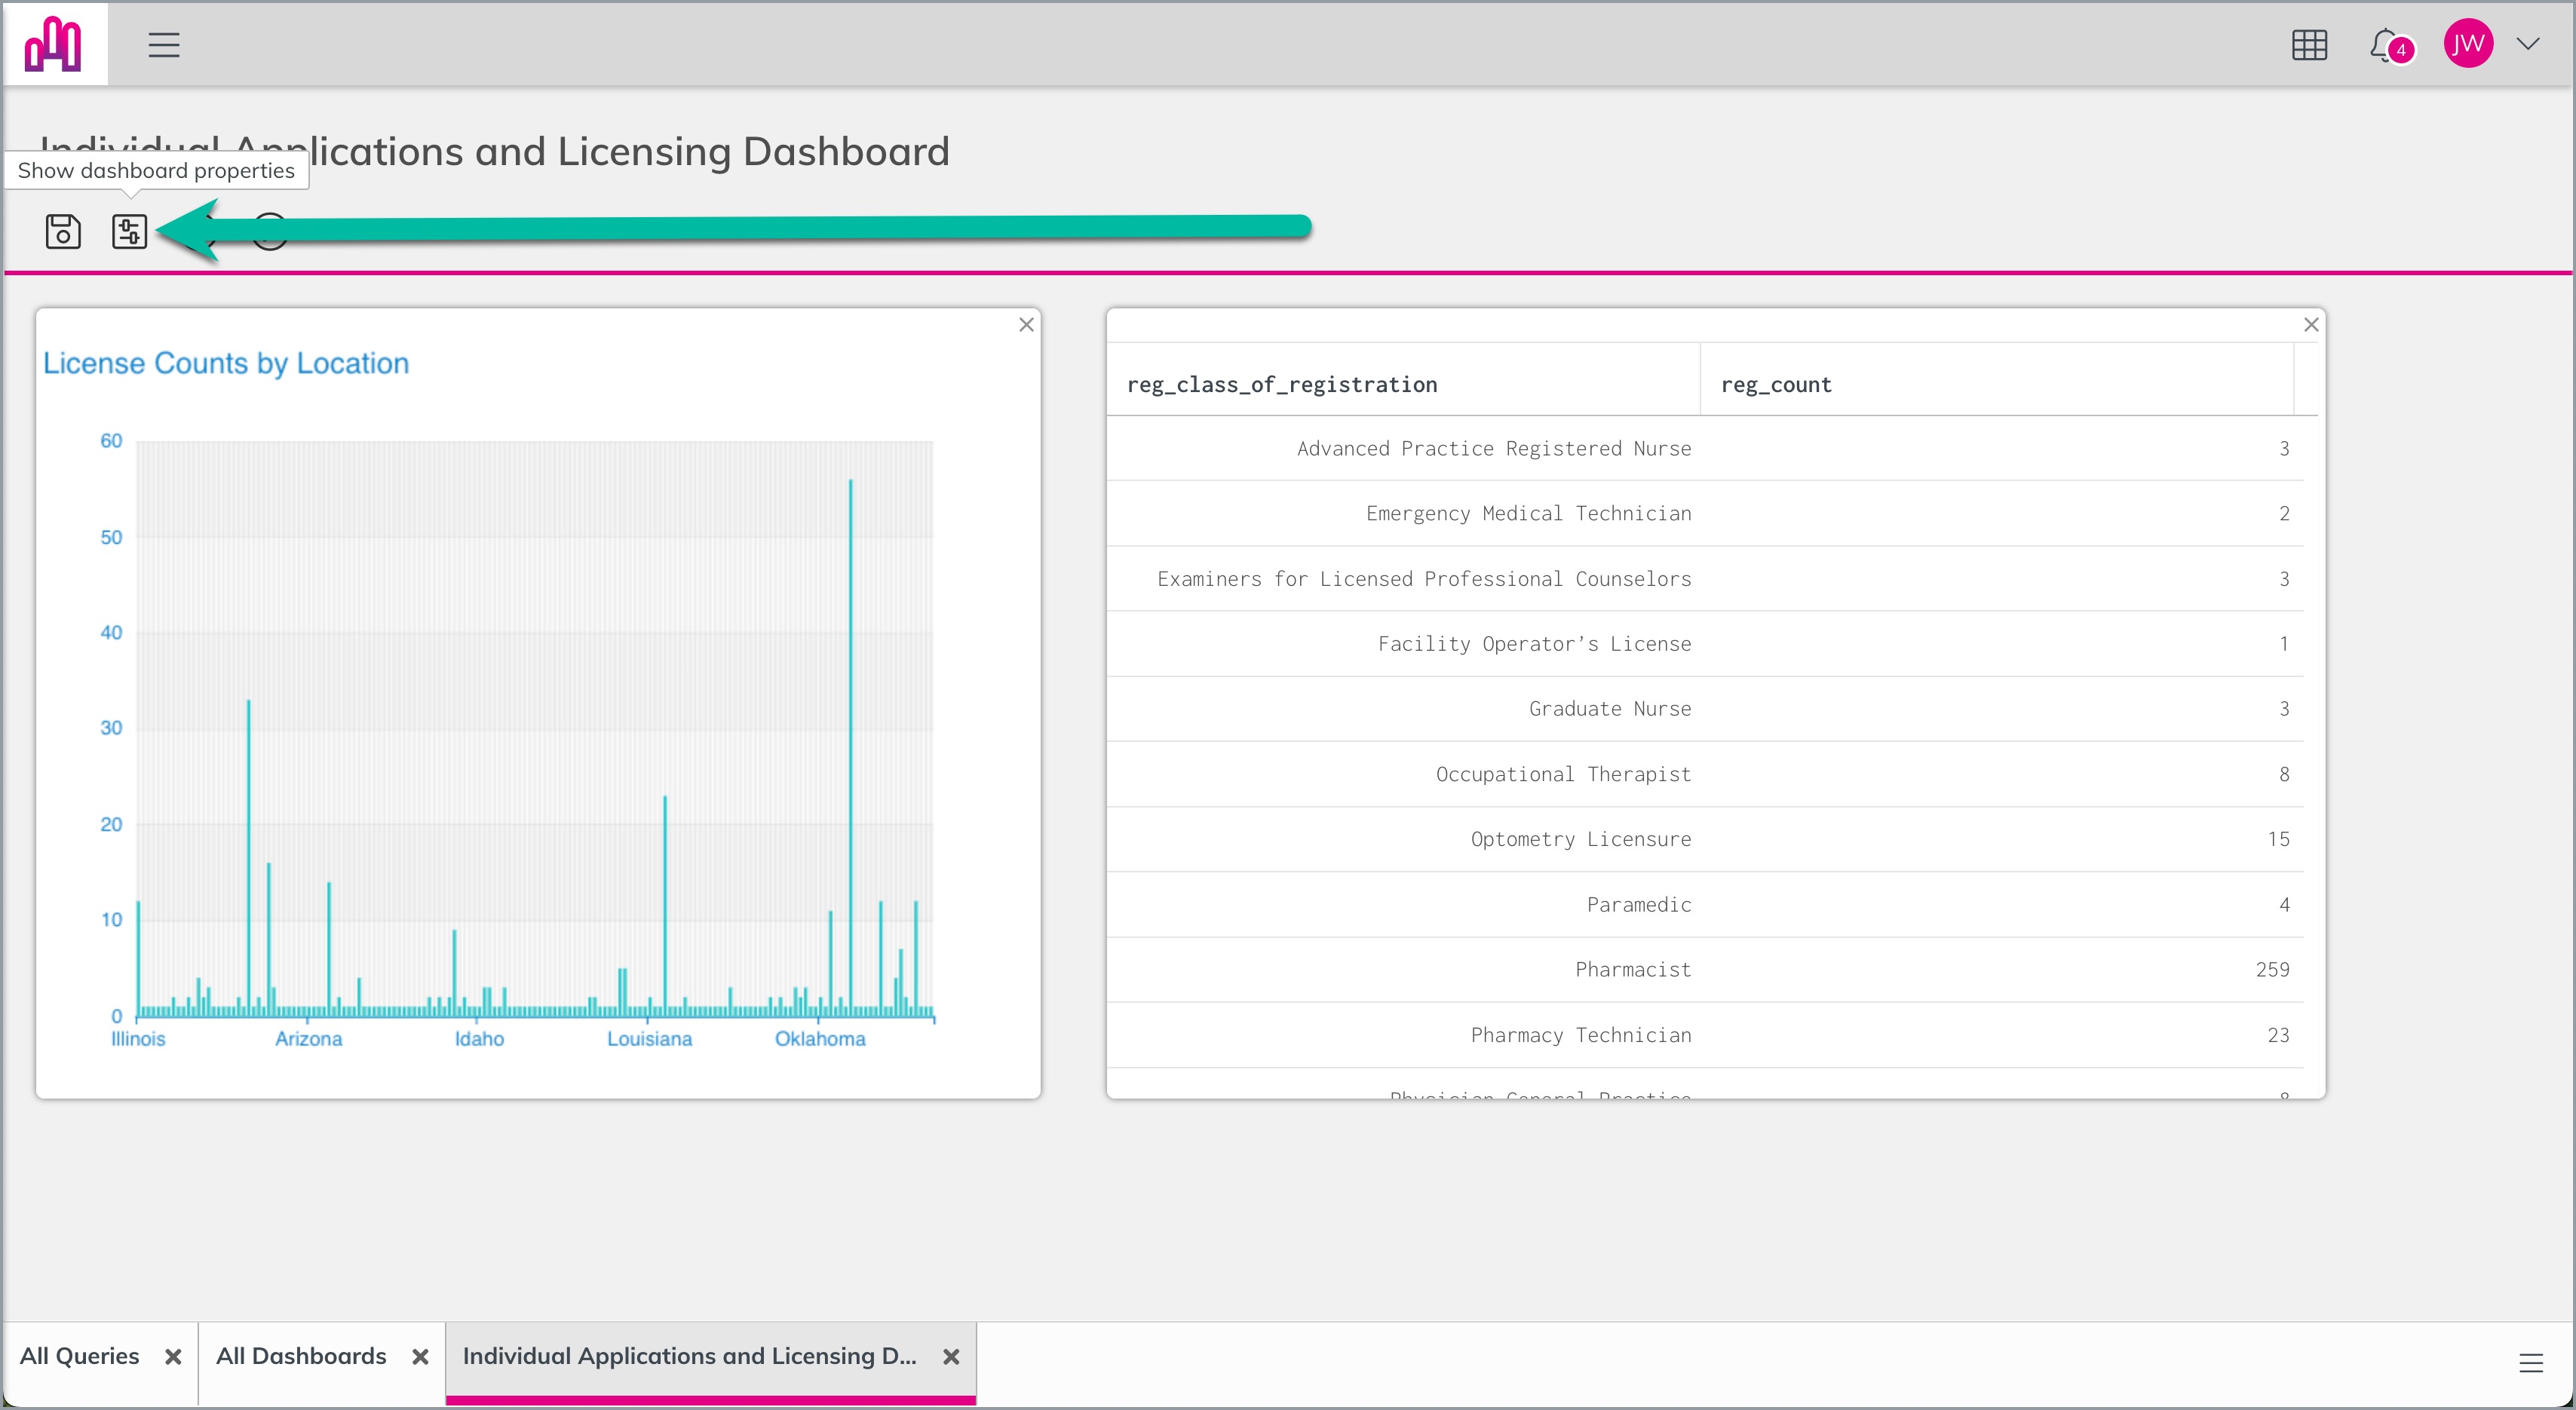Screen dimensions: 2576x1410
Task: Close the License Counts by Location widget
Action: [x=1026, y=324]
